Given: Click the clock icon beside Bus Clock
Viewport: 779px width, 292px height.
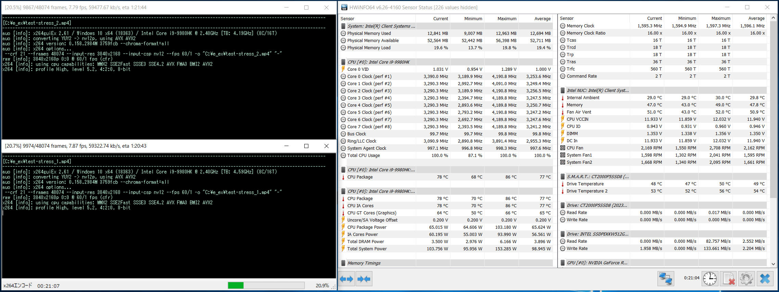Looking at the screenshot, I should pos(343,134).
